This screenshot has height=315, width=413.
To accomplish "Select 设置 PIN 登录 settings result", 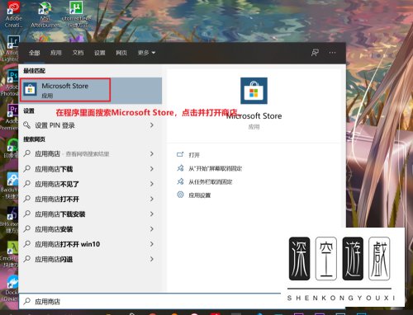I will pyautogui.click(x=90, y=125).
